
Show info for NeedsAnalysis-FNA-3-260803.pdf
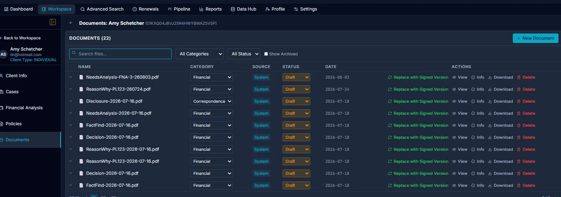(478, 77)
